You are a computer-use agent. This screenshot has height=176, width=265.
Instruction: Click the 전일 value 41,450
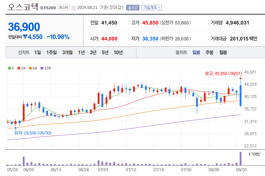(x=109, y=23)
